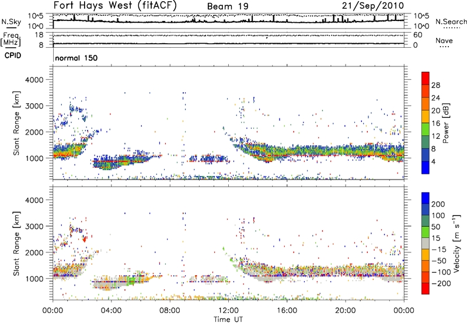The image size is (467, 323).
Task: Click the '20:00' time axis tick label
Action: pyautogui.click(x=345, y=311)
